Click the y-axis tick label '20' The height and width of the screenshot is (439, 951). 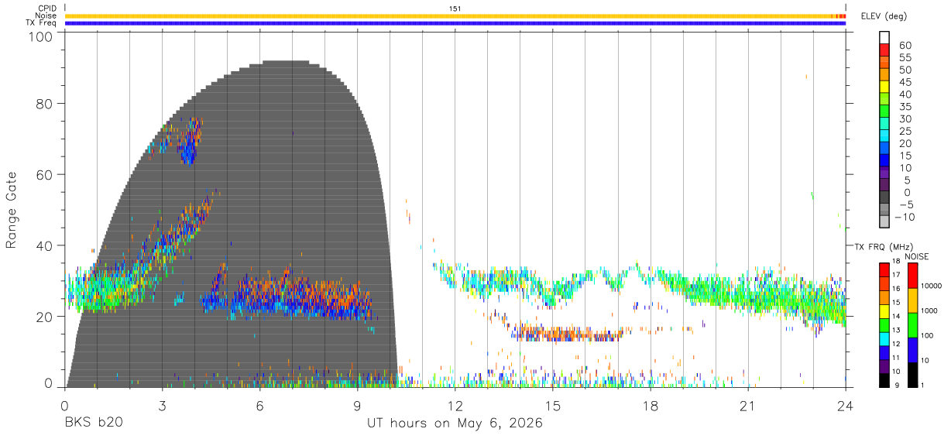point(45,317)
